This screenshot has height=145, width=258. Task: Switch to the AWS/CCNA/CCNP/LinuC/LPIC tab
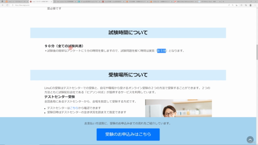(x=185, y=2)
